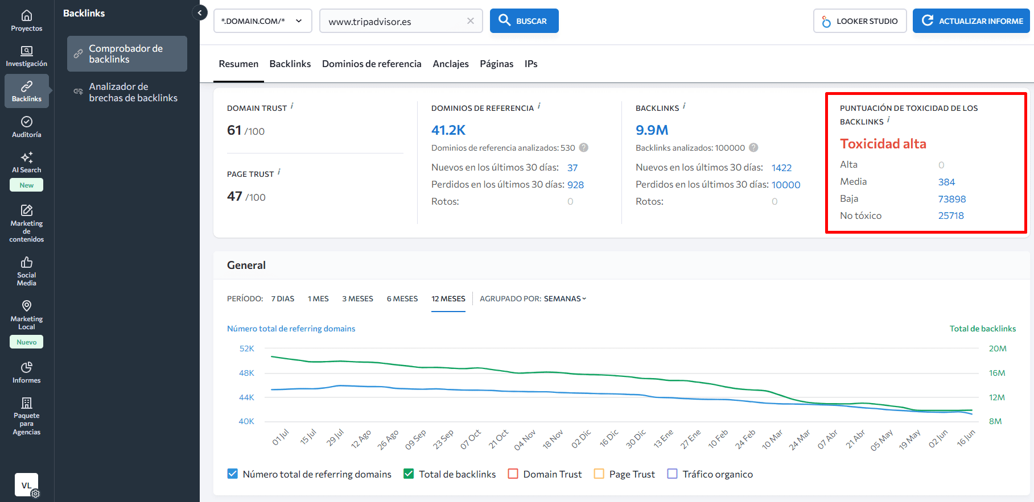Open the *.DOMAIN.COM/* scope dropdown
This screenshot has height=502, width=1034.
pos(263,21)
